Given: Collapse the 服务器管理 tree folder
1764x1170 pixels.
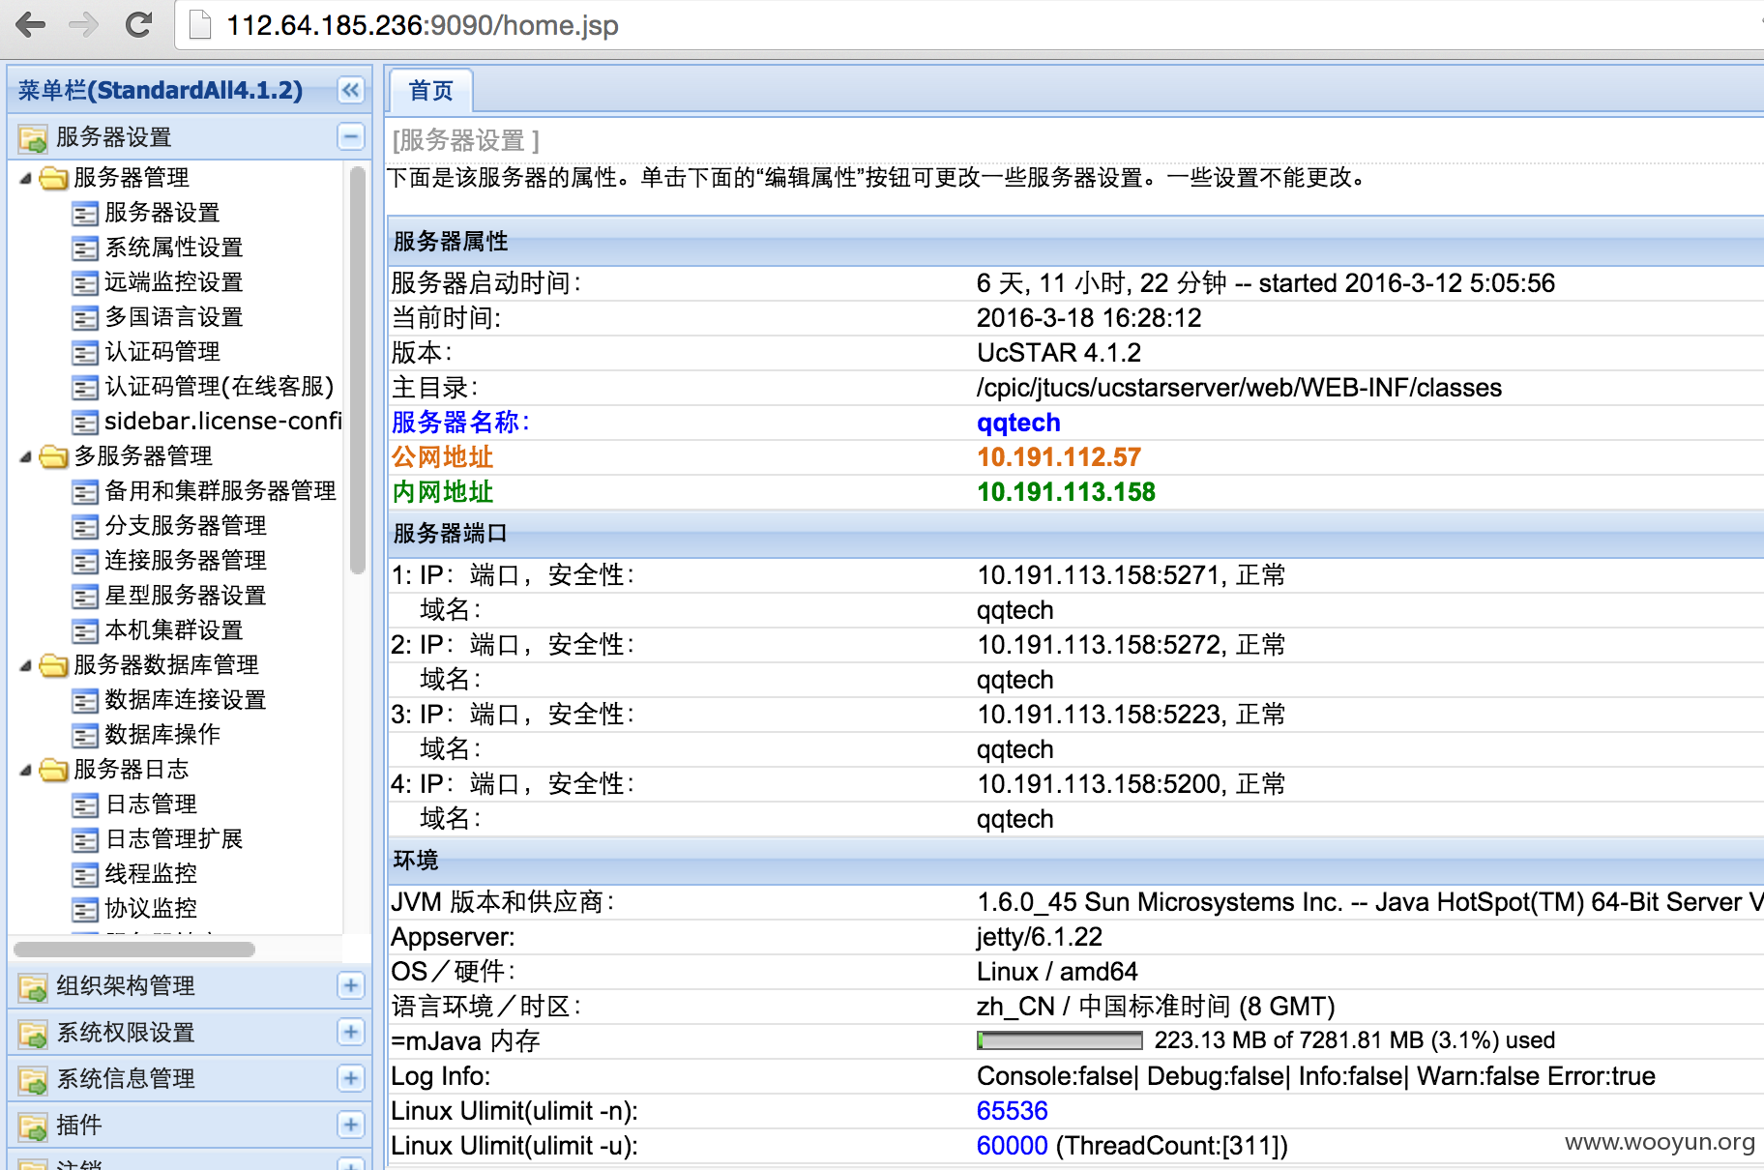Looking at the screenshot, I should 26,178.
